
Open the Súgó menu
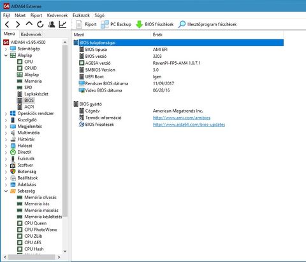point(99,15)
